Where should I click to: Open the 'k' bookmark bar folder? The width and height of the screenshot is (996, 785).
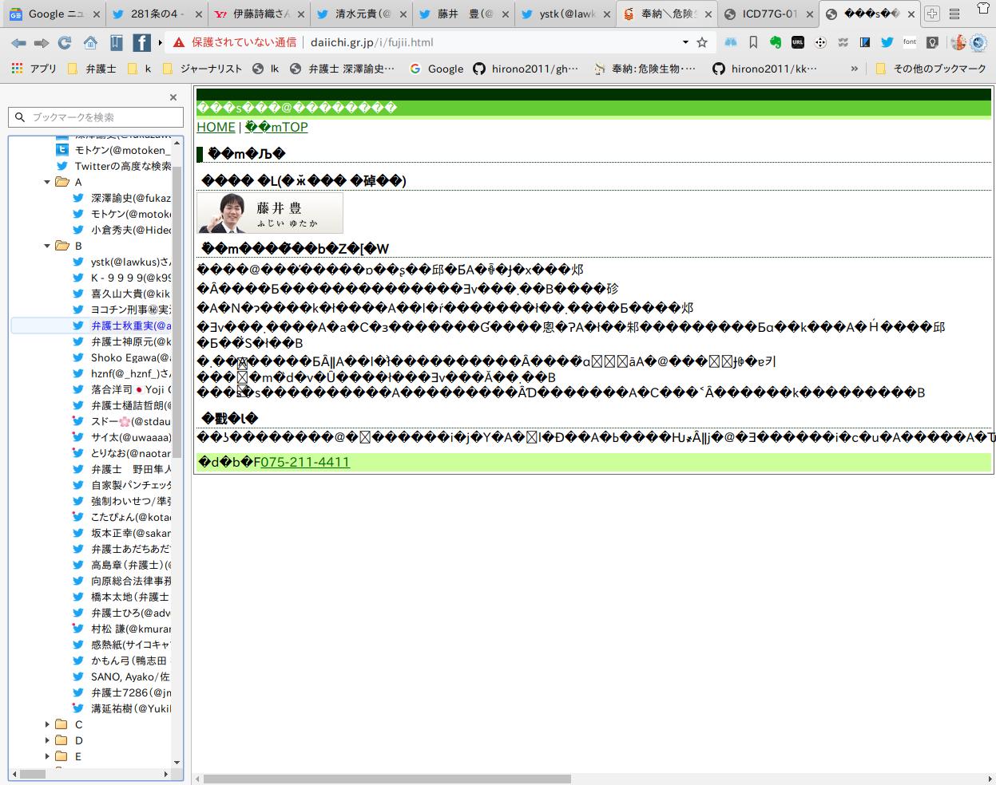(139, 69)
